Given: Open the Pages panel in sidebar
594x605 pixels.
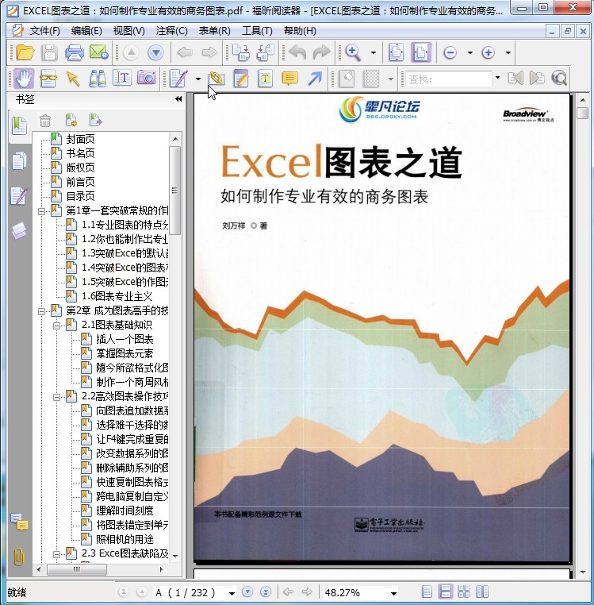Looking at the screenshot, I should point(19,161).
